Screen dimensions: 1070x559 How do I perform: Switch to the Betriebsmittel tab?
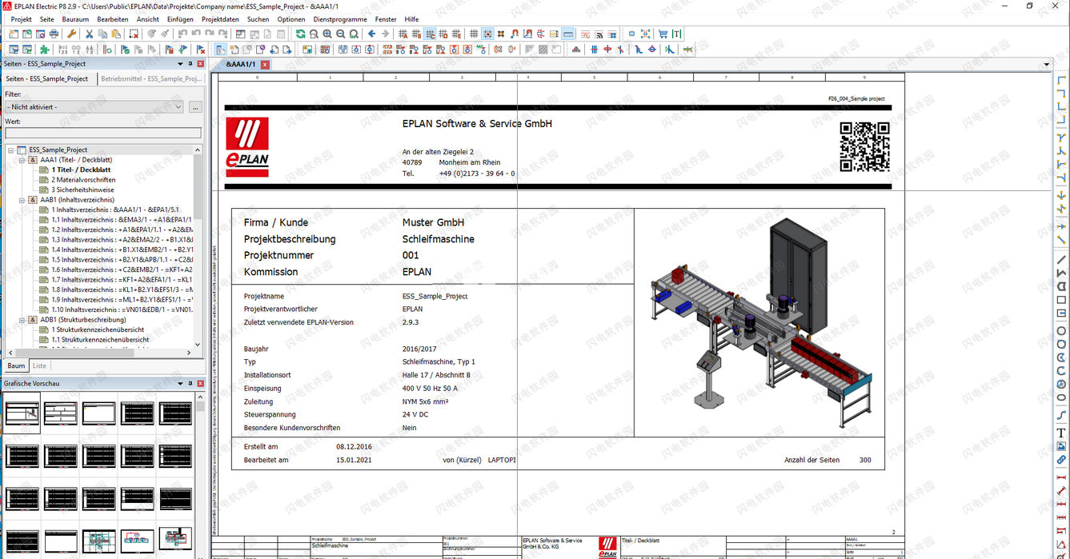(151, 79)
